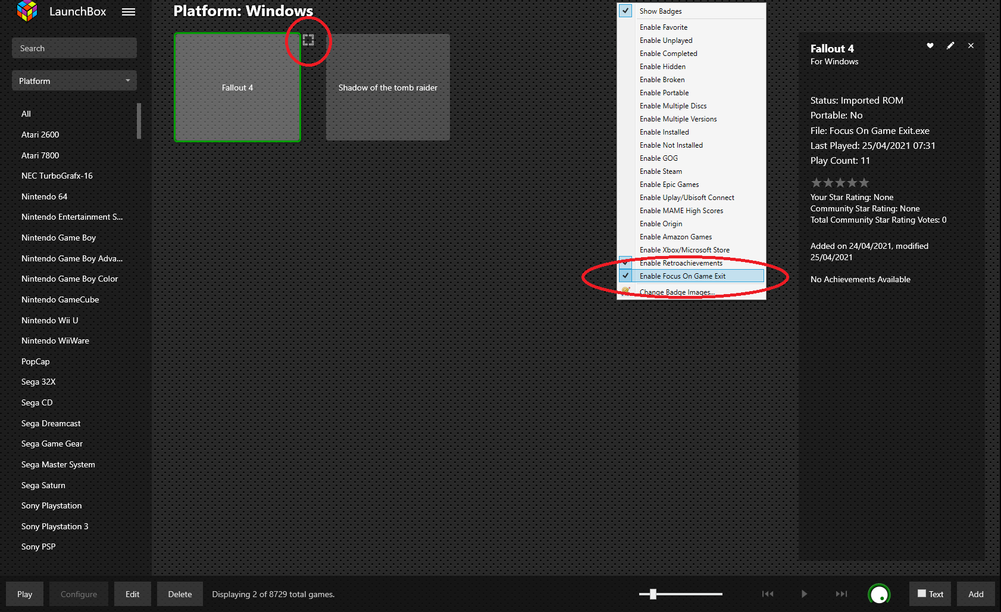This screenshot has height=612, width=1001.
Task: Close the Fallout 4 details panel
Action: click(971, 46)
